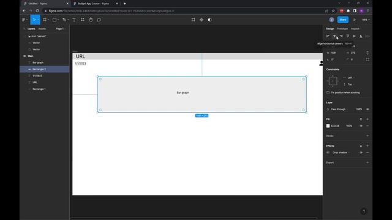
Task: Click the Use as mask icon
Action: pyautogui.click(x=209, y=20)
